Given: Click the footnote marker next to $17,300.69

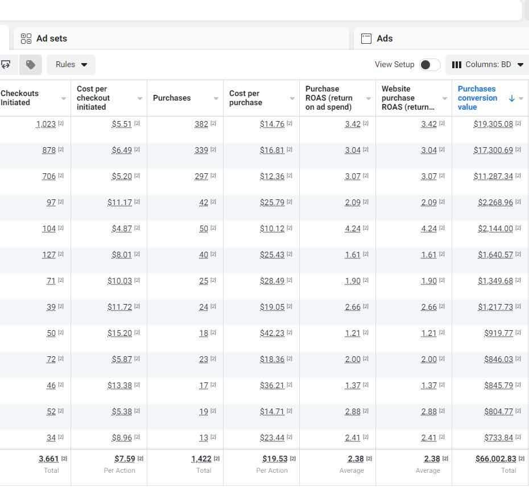Looking at the screenshot, I should pos(518,149).
